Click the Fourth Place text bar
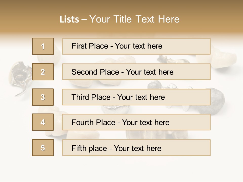 (136, 122)
